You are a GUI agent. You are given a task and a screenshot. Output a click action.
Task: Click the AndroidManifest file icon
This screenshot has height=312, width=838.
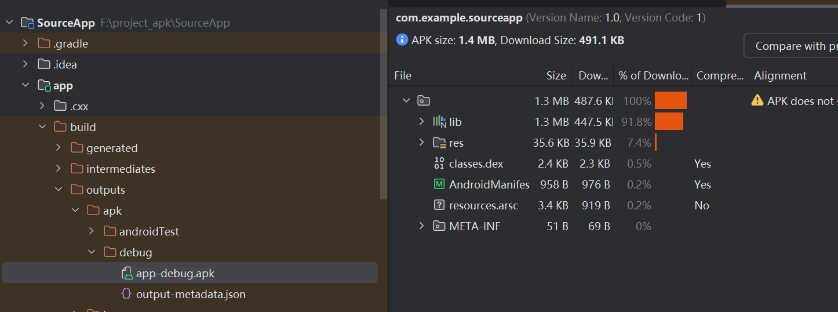click(439, 184)
